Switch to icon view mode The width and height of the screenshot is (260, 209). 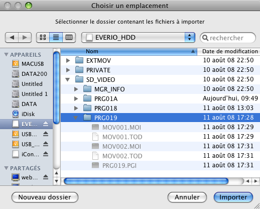tap(43, 37)
